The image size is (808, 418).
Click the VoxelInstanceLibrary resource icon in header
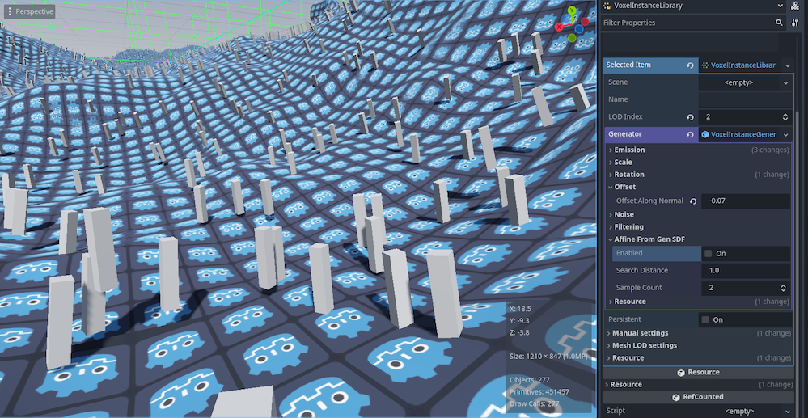point(607,6)
